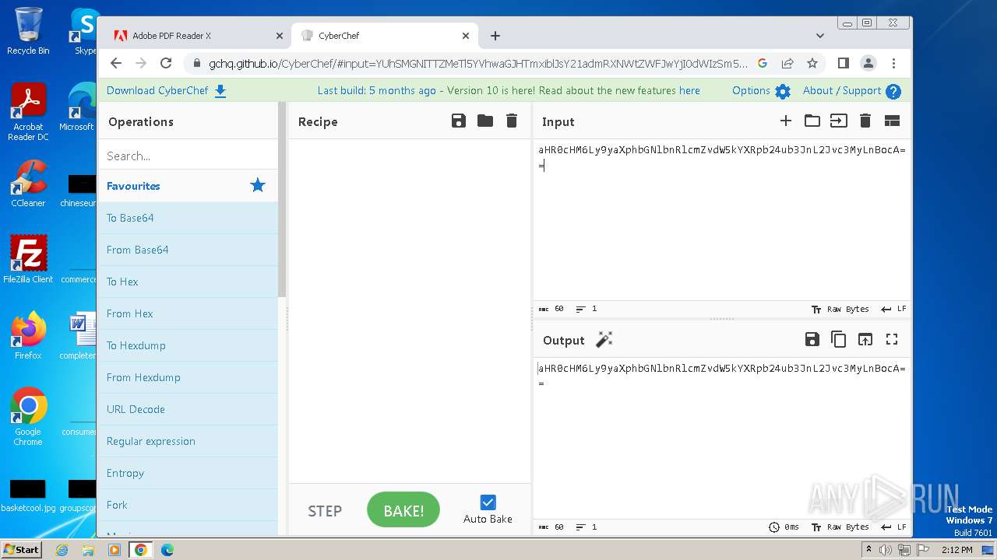997x560 pixels.
Task: Save output to file icon
Action: coord(812,339)
